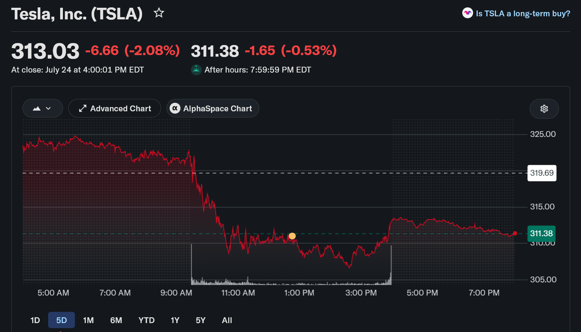Click the 'At close: July 24' text
Image resolution: width=581 pixels, height=332 pixels.
tap(78, 70)
